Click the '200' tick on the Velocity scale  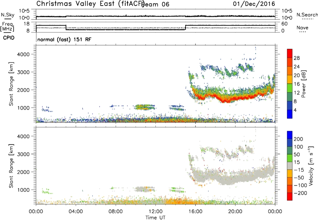coord(299,139)
